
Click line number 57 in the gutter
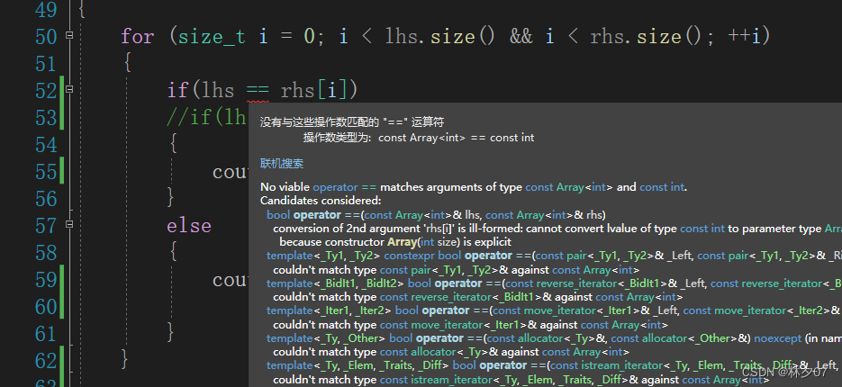click(x=46, y=226)
